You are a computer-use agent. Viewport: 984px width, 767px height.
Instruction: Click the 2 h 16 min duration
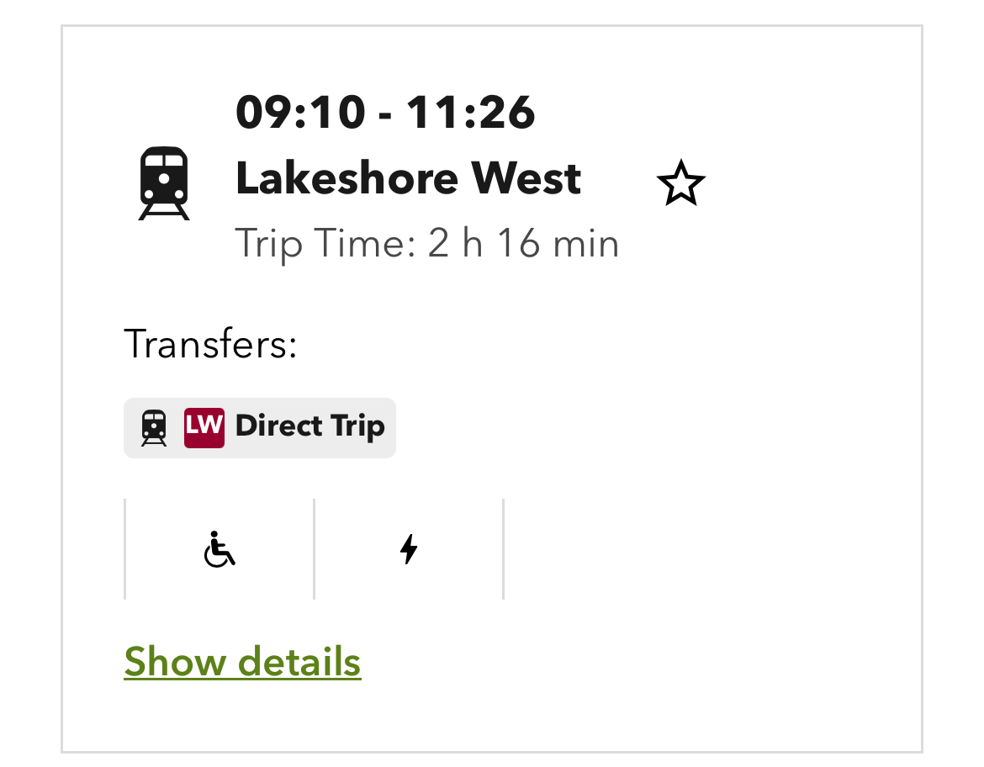click(523, 244)
